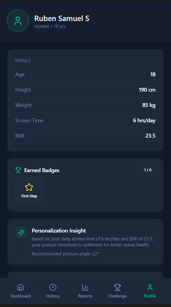Viewport: 171px width, 307px height.
Task: Click the Screen Time 6 hrs/day value
Action: 144,120
